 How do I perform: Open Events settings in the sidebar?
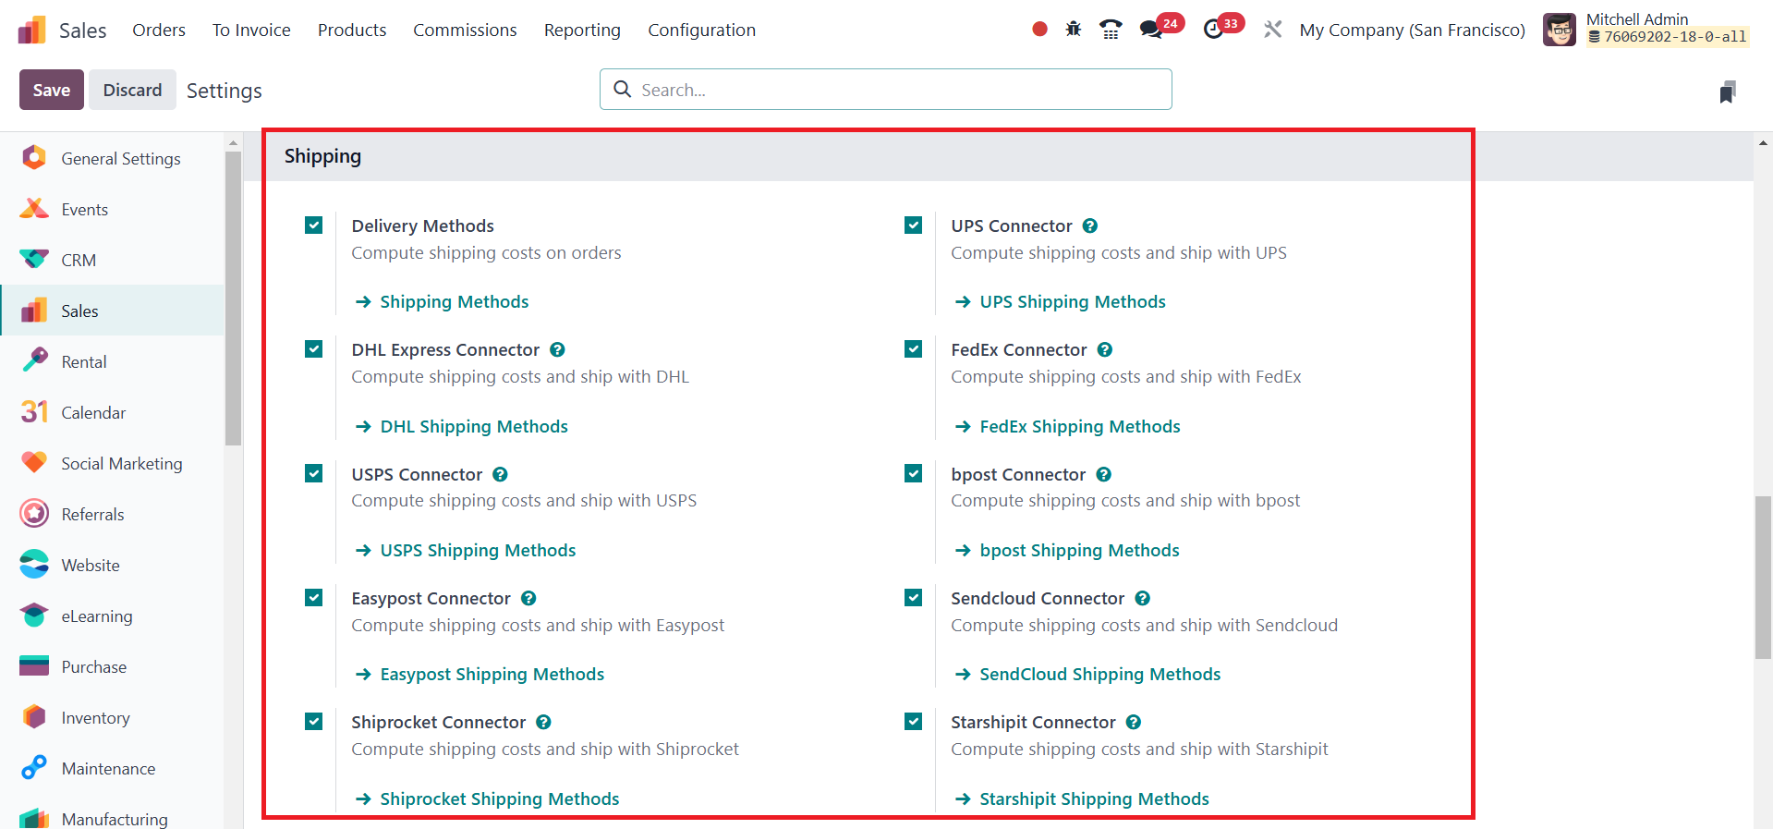(112, 209)
